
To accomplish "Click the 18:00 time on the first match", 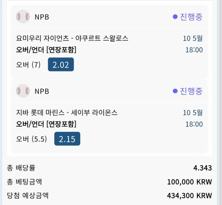I will [x=194, y=50].
